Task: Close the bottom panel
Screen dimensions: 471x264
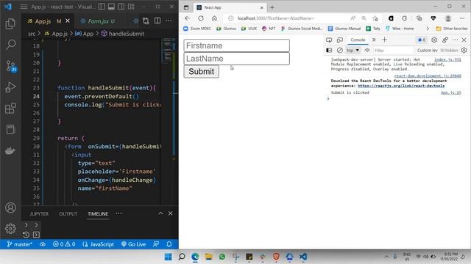Action: [x=170, y=213]
